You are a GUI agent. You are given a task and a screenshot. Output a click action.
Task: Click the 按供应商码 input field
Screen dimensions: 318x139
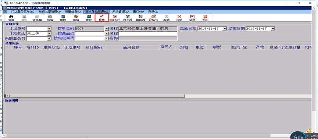(90, 38)
